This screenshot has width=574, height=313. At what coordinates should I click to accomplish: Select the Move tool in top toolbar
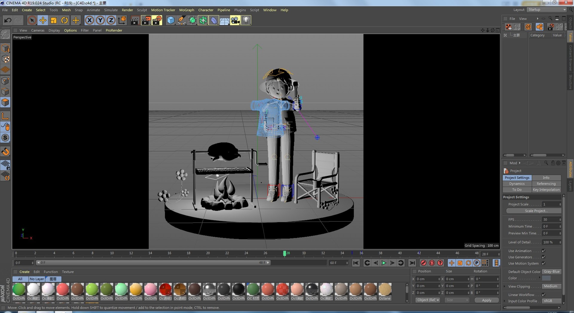click(x=43, y=20)
